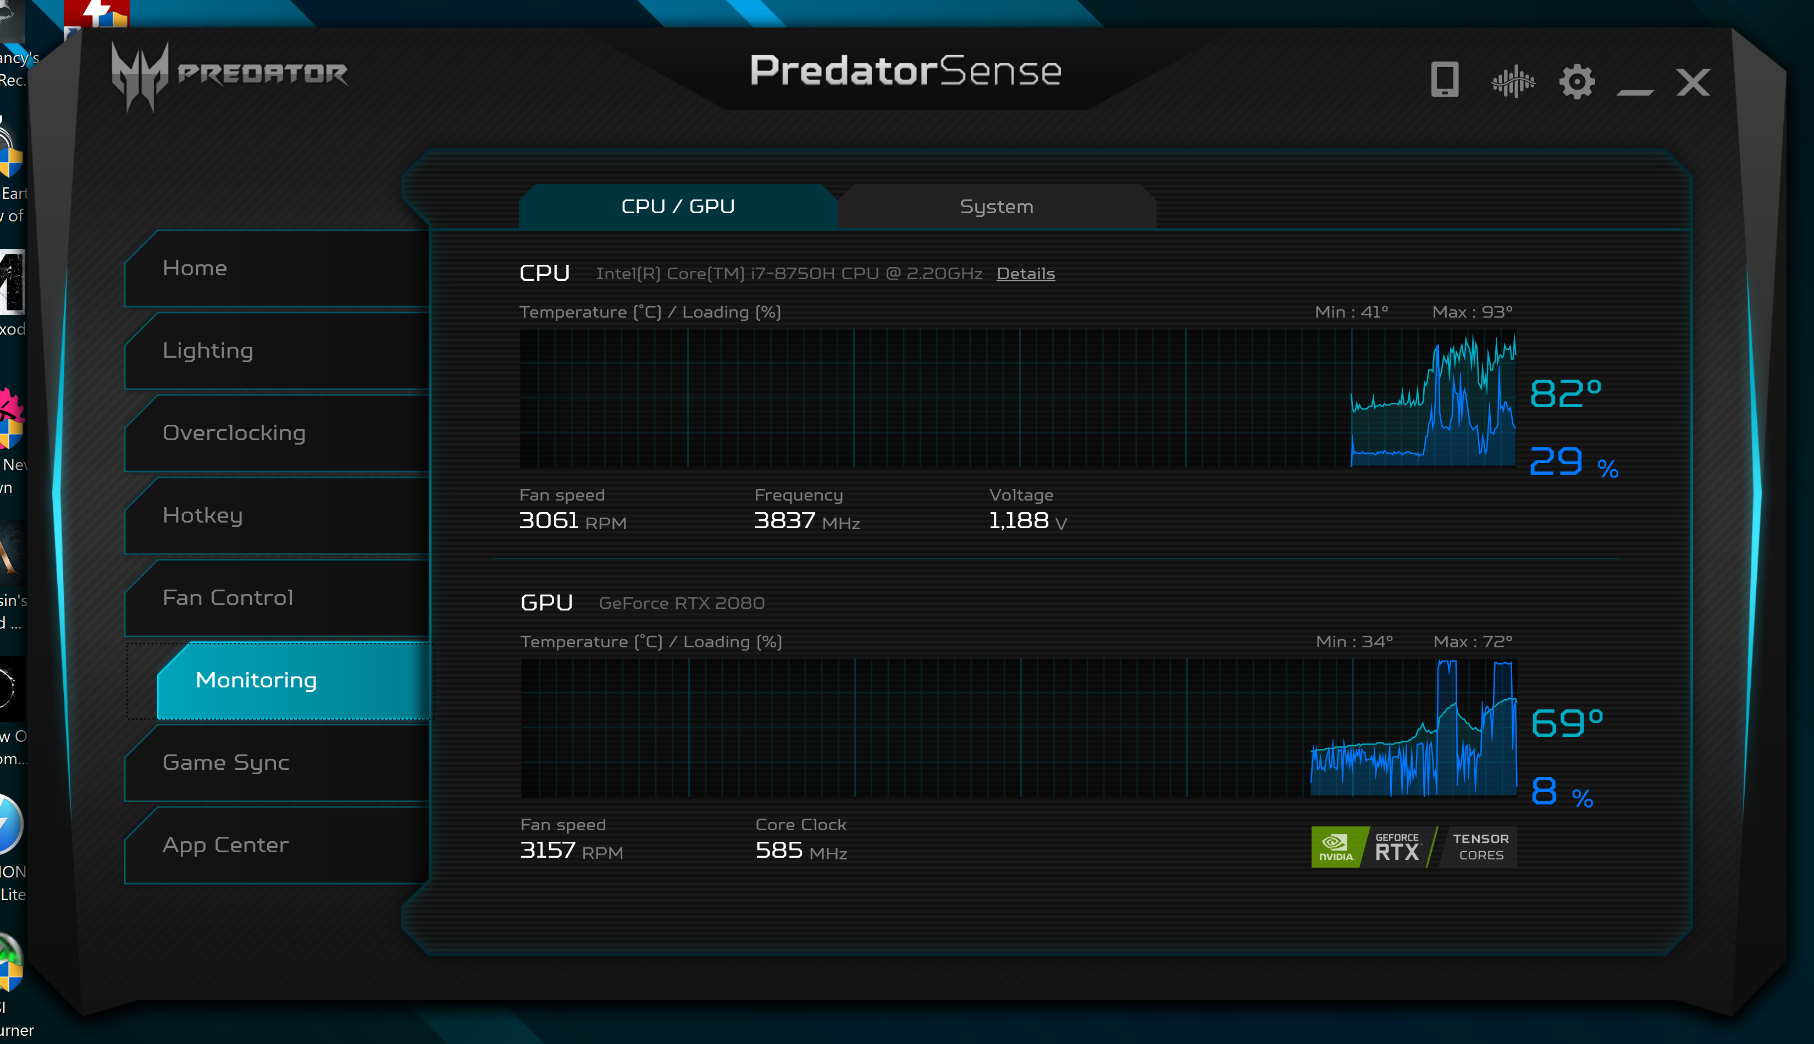Click the CPU temperature and loading graph
Screen dimensions: 1814x1044
(x=1018, y=398)
